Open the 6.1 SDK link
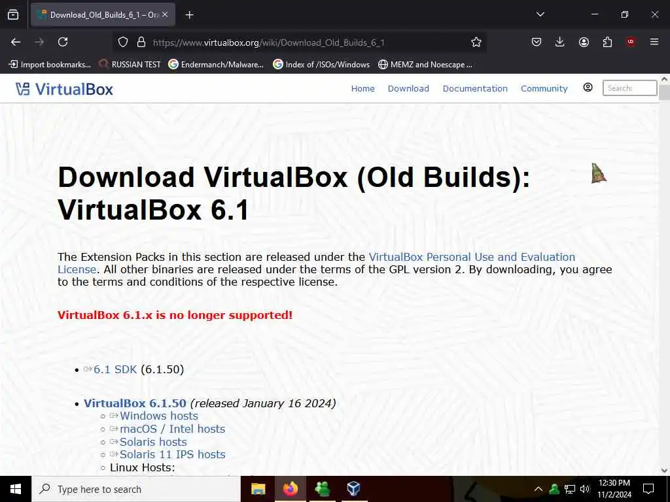Image resolution: width=670 pixels, height=502 pixels. 115,369
